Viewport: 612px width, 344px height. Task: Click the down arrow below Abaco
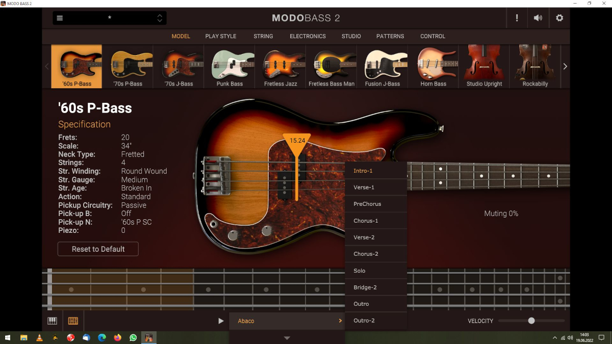pyautogui.click(x=287, y=338)
